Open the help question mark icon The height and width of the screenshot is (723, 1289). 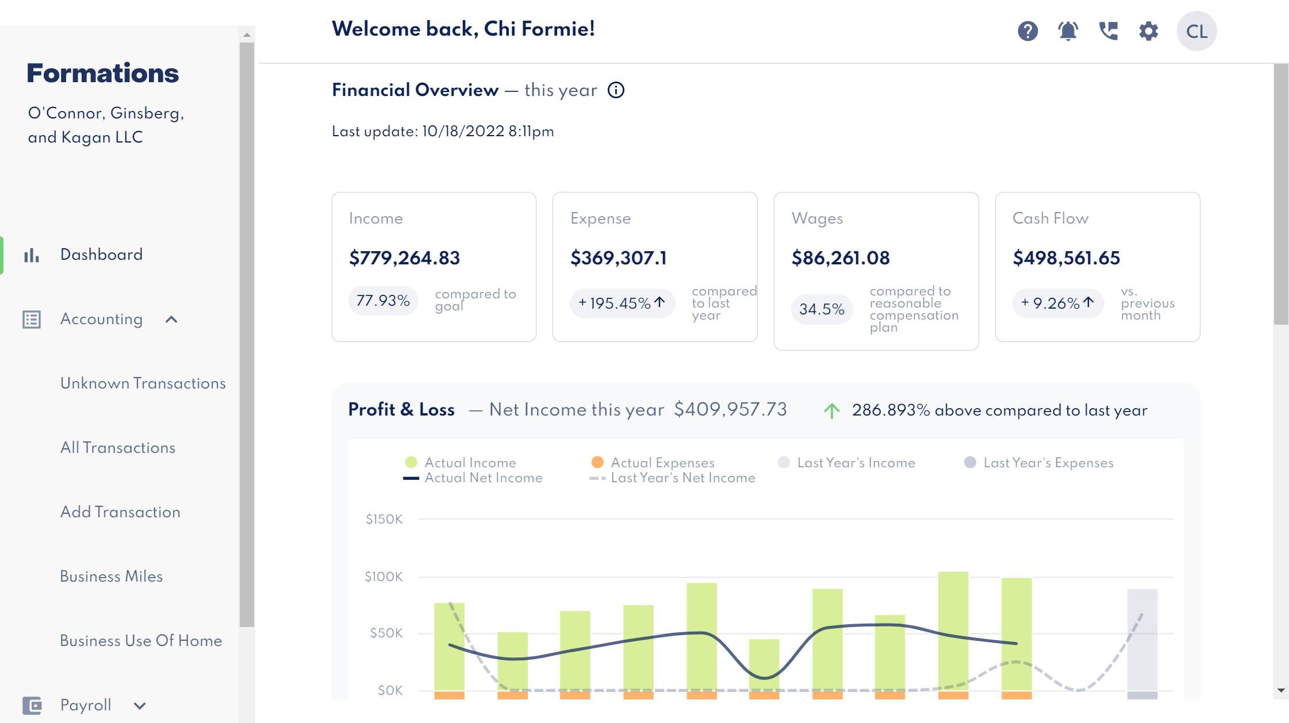tap(1027, 31)
